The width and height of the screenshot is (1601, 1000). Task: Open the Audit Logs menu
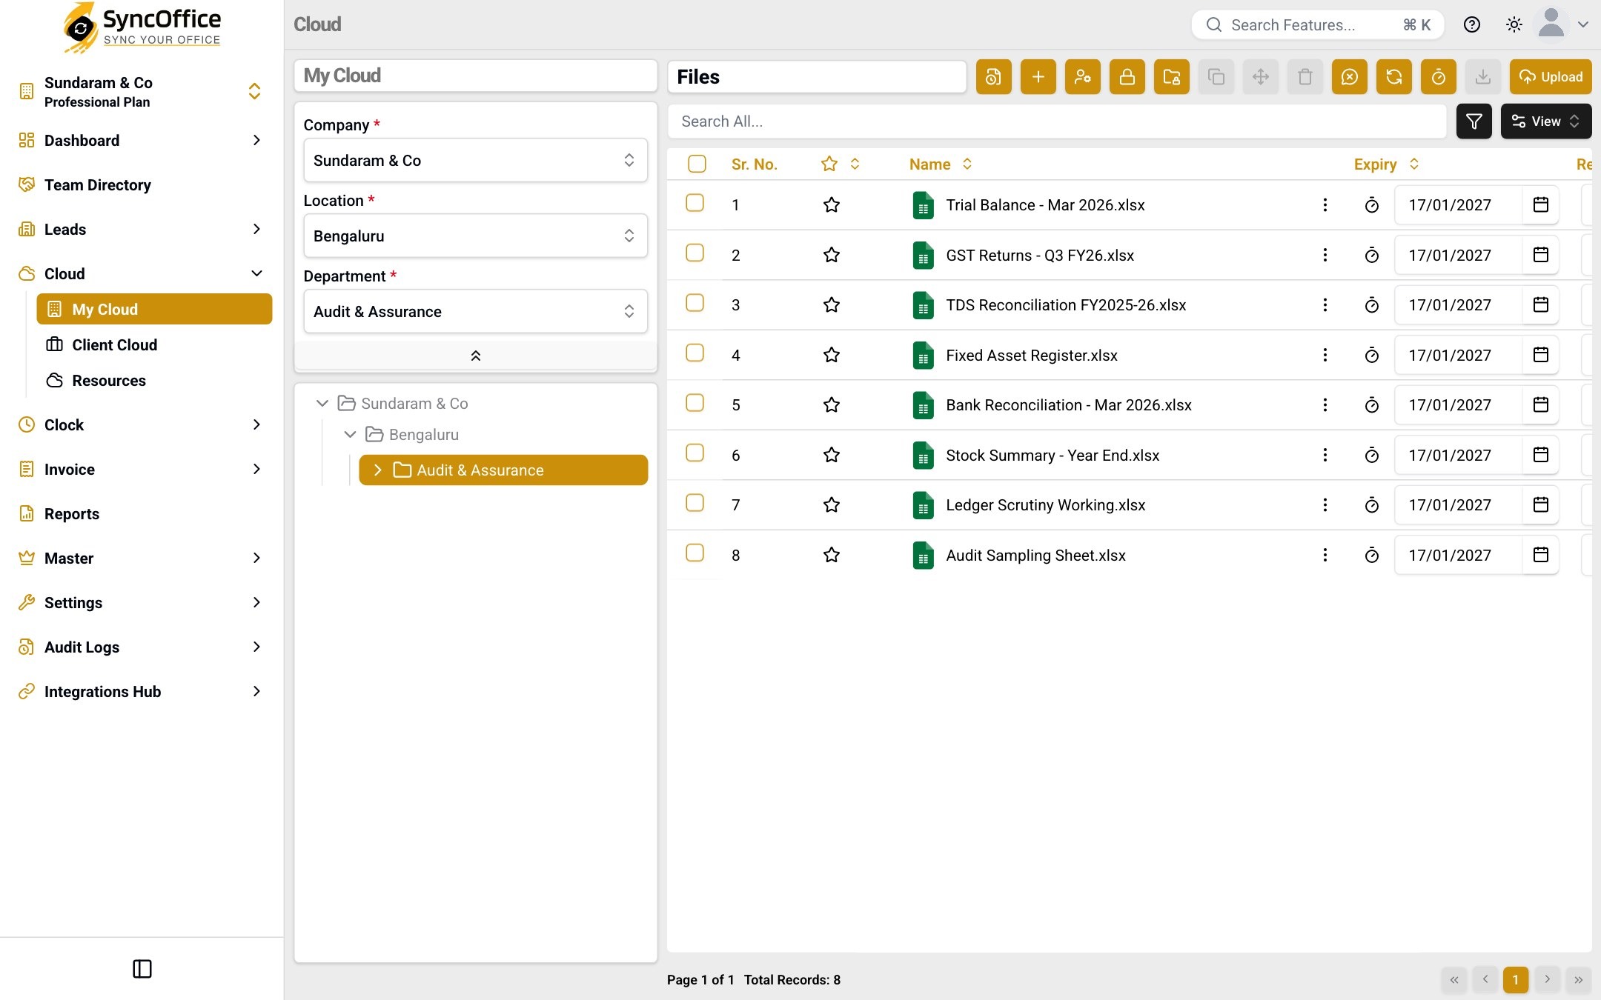coord(141,647)
